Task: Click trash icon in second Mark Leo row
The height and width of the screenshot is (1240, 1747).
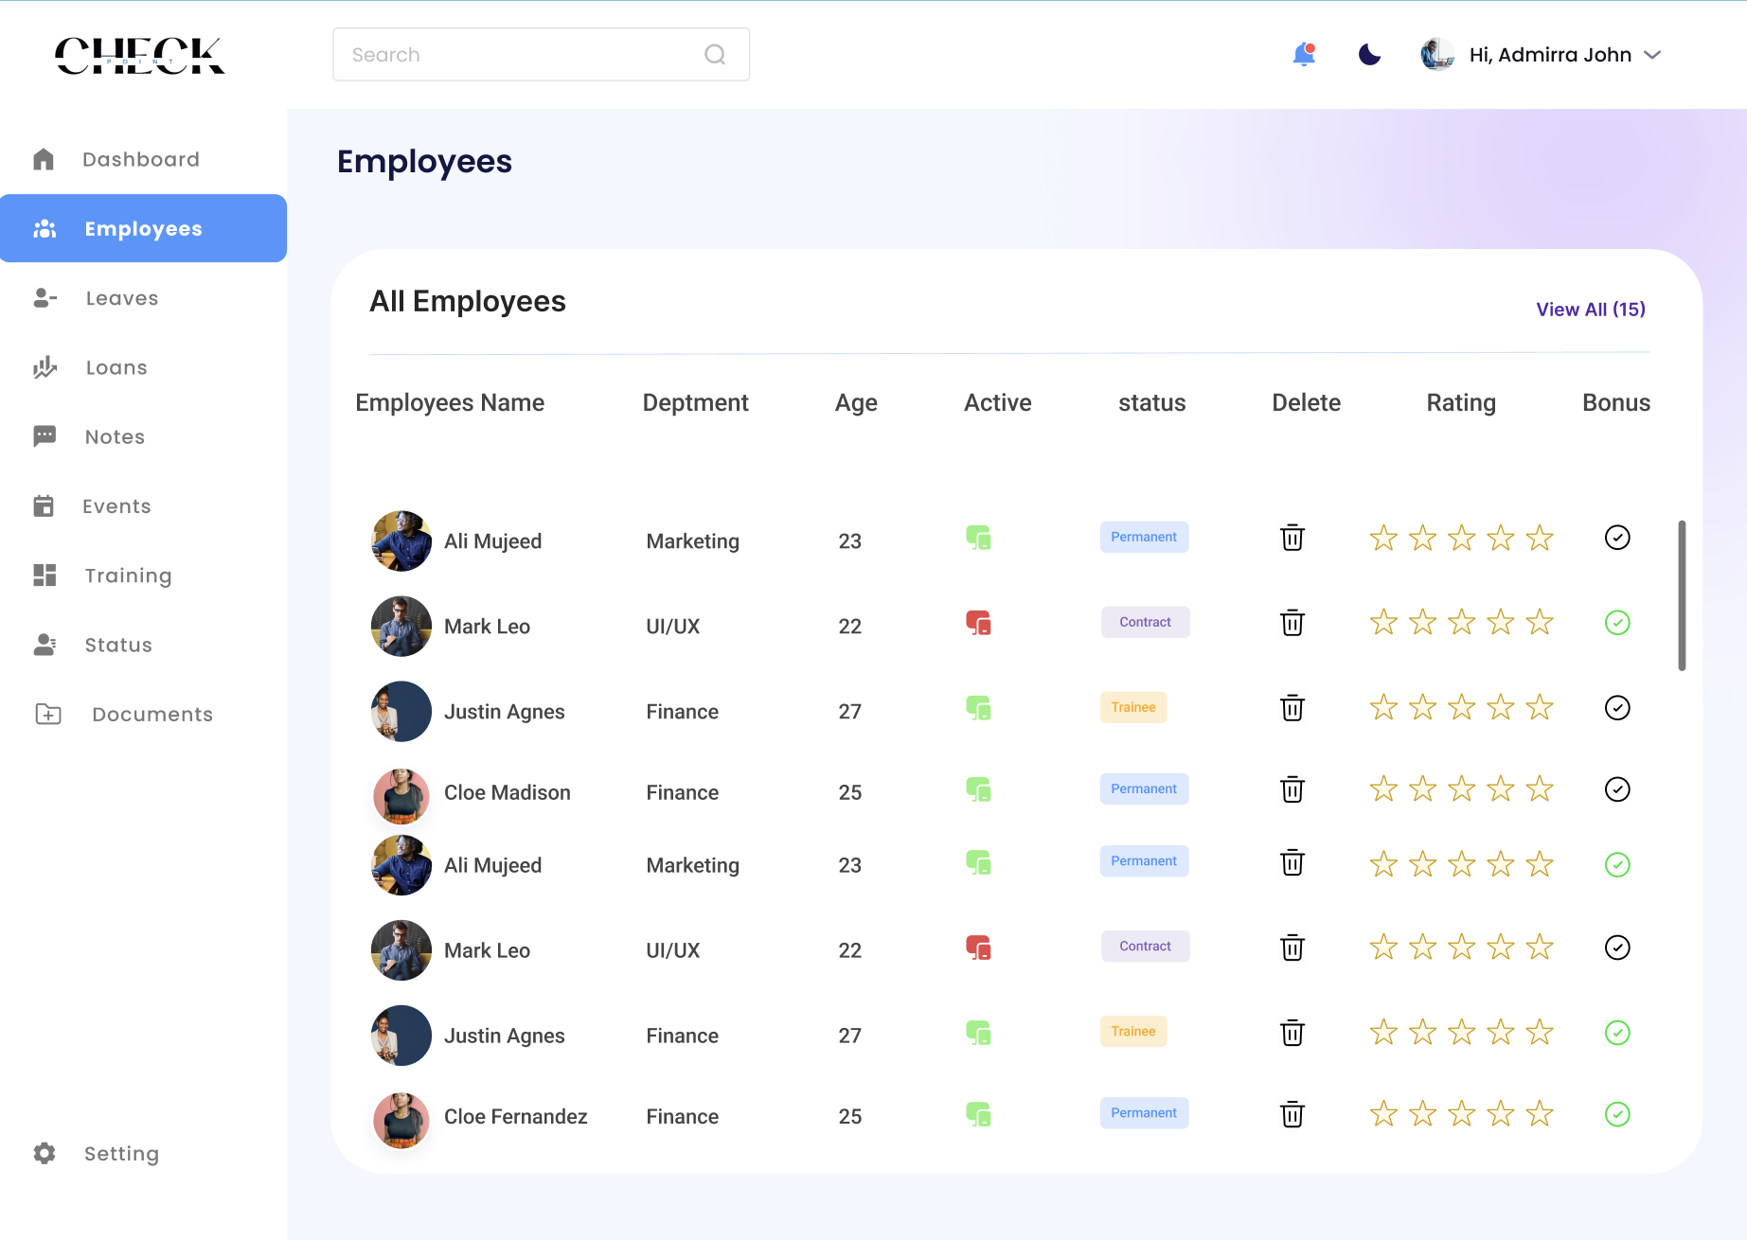Action: tap(1292, 948)
